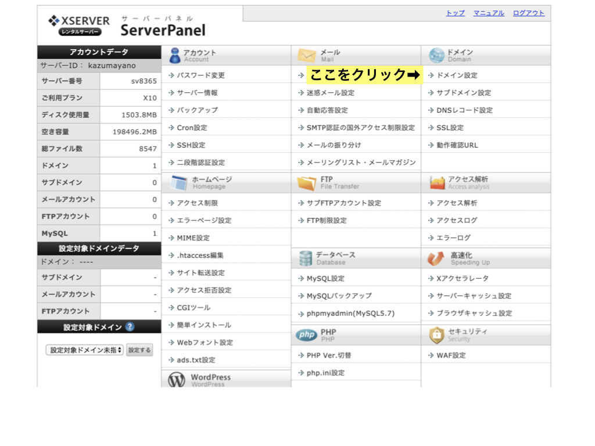Open MySQLバックアップ
Screen dimensions: 595x446
[339, 296]
